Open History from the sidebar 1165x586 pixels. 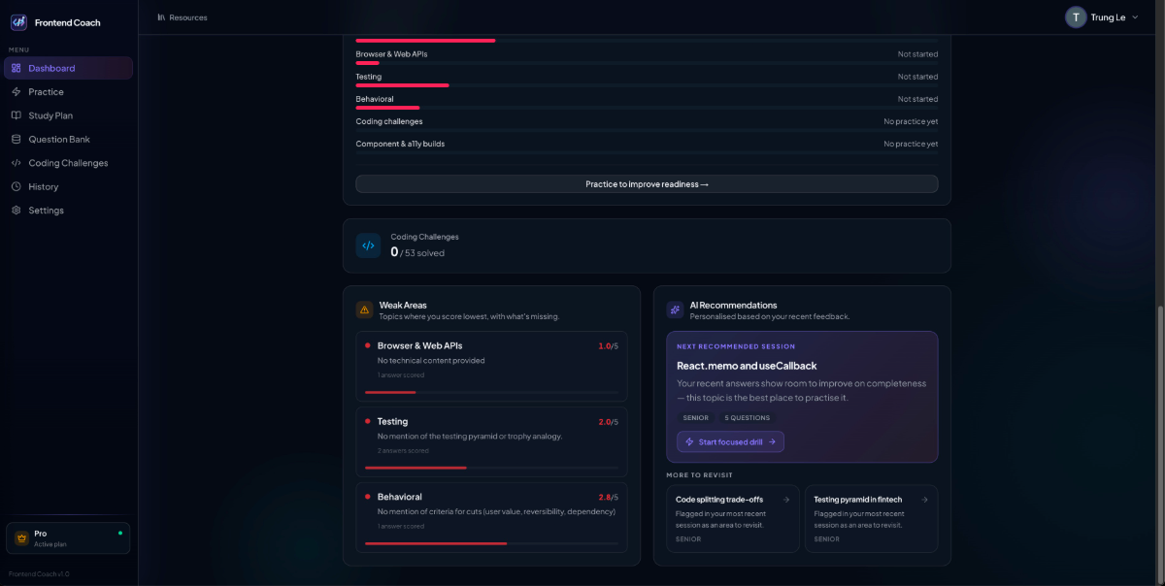[x=68, y=186]
